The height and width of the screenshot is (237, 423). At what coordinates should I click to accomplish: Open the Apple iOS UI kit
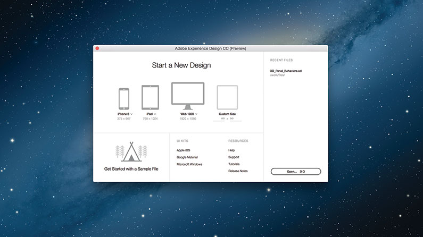(x=184, y=150)
